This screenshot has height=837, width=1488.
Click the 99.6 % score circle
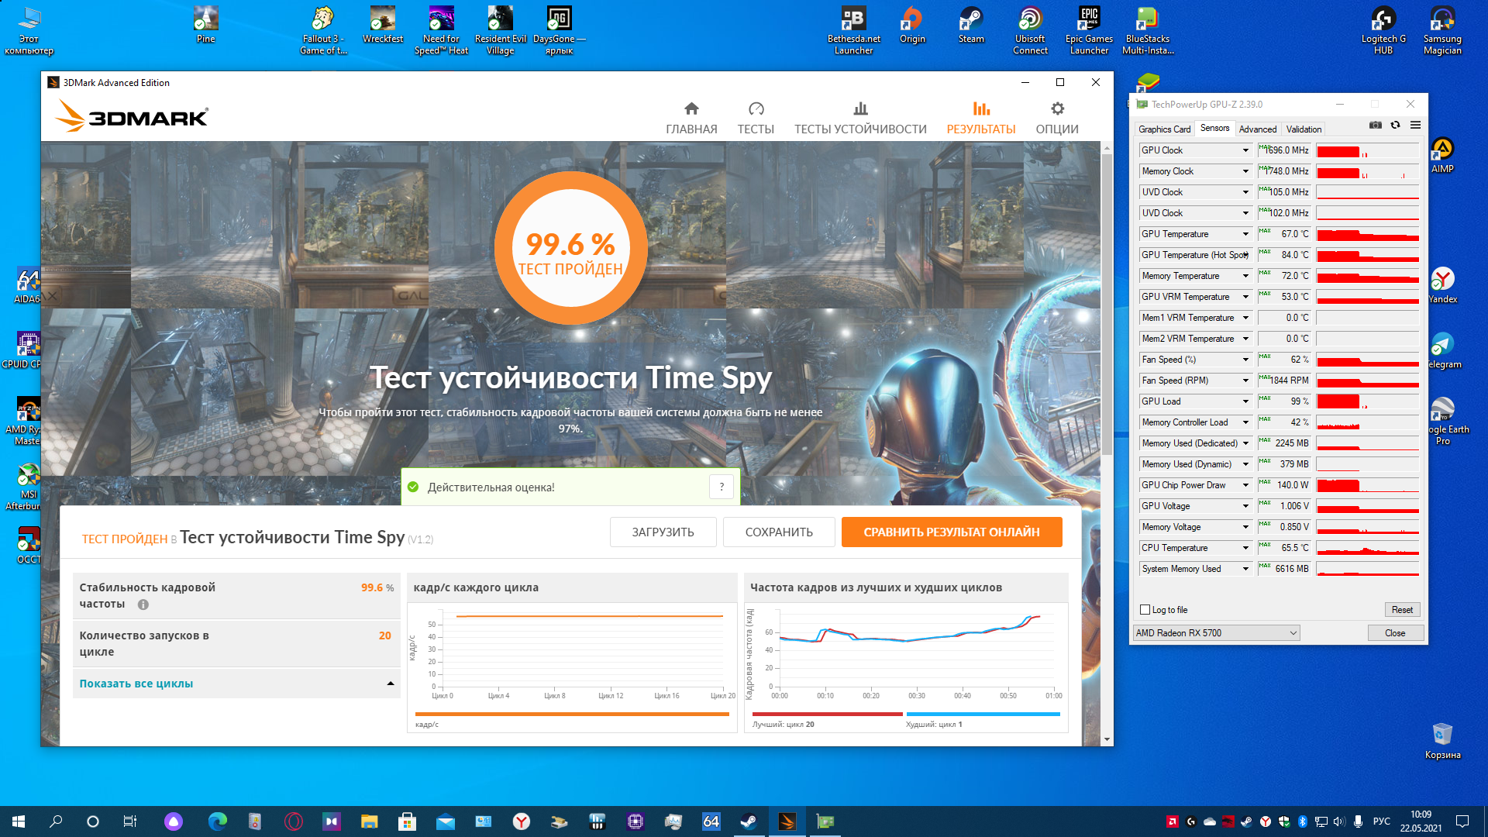570,248
